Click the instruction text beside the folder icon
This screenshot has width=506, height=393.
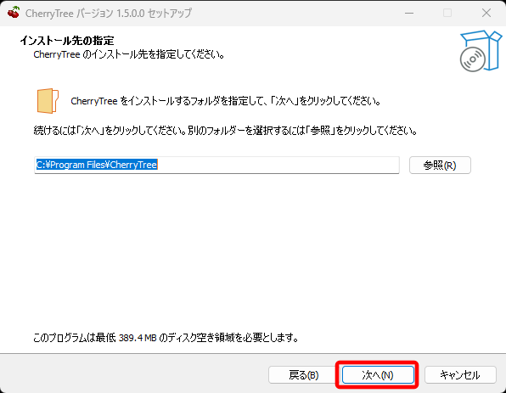coord(226,101)
